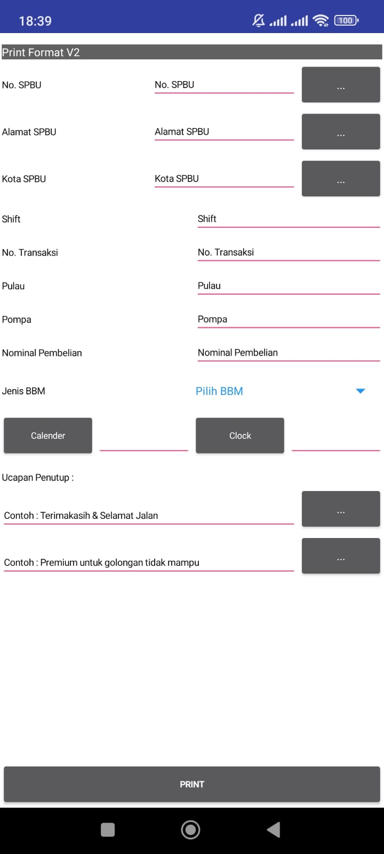384x854 pixels.
Task: Focus the Shift input field
Action: click(x=289, y=219)
